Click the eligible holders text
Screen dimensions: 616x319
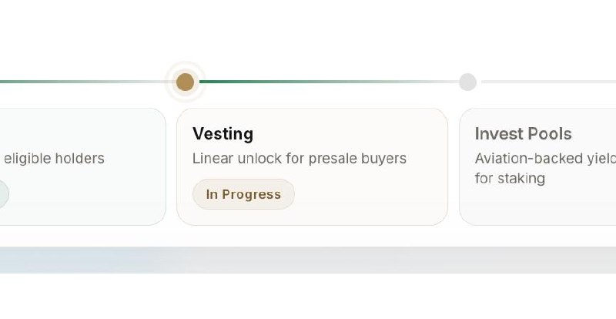pos(54,159)
